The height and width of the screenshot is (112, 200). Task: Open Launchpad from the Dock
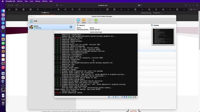click(3, 15)
